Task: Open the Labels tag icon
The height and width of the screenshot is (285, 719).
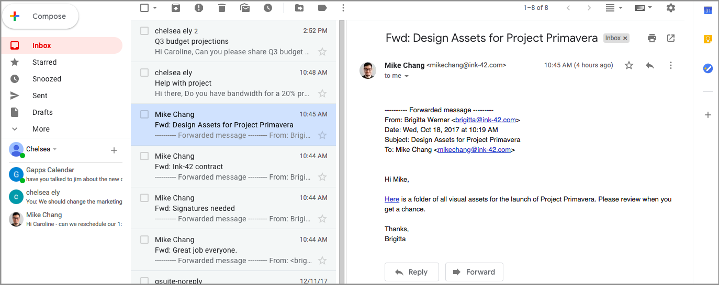Action: pyautogui.click(x=322, y=8)
